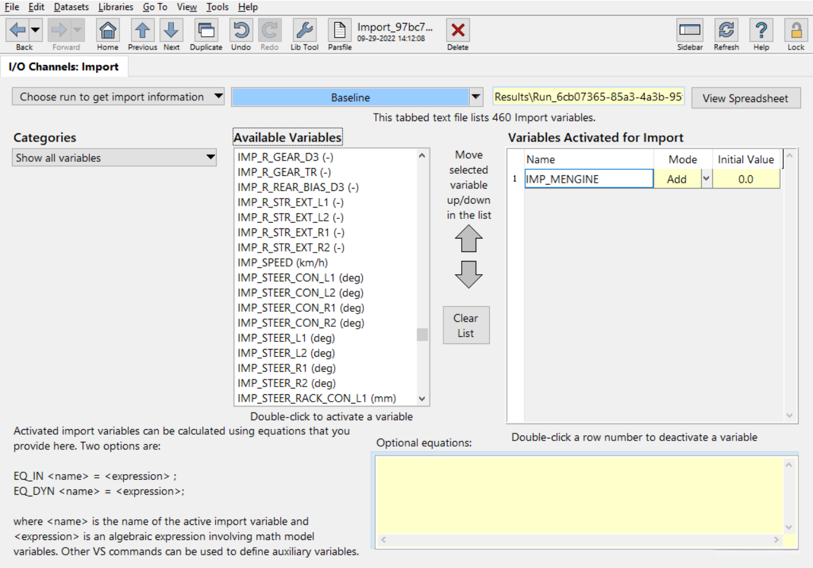Screen dimensions: 813x568
Task: Open the Show all variables category dropdown
Action: point(114,158)
